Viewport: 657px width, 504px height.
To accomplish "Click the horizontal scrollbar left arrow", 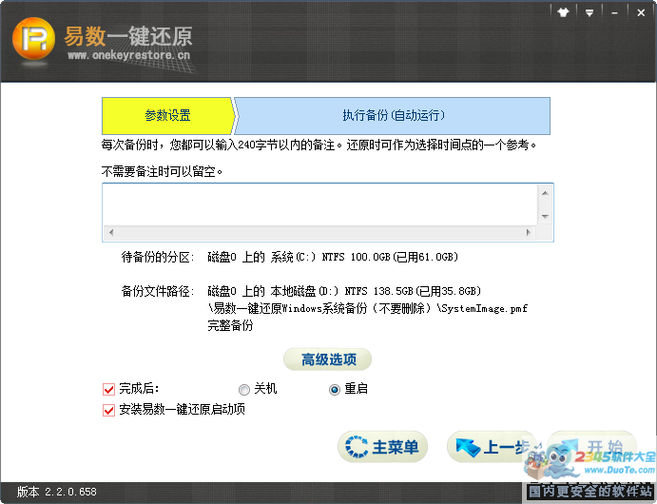I will [110, 233].
